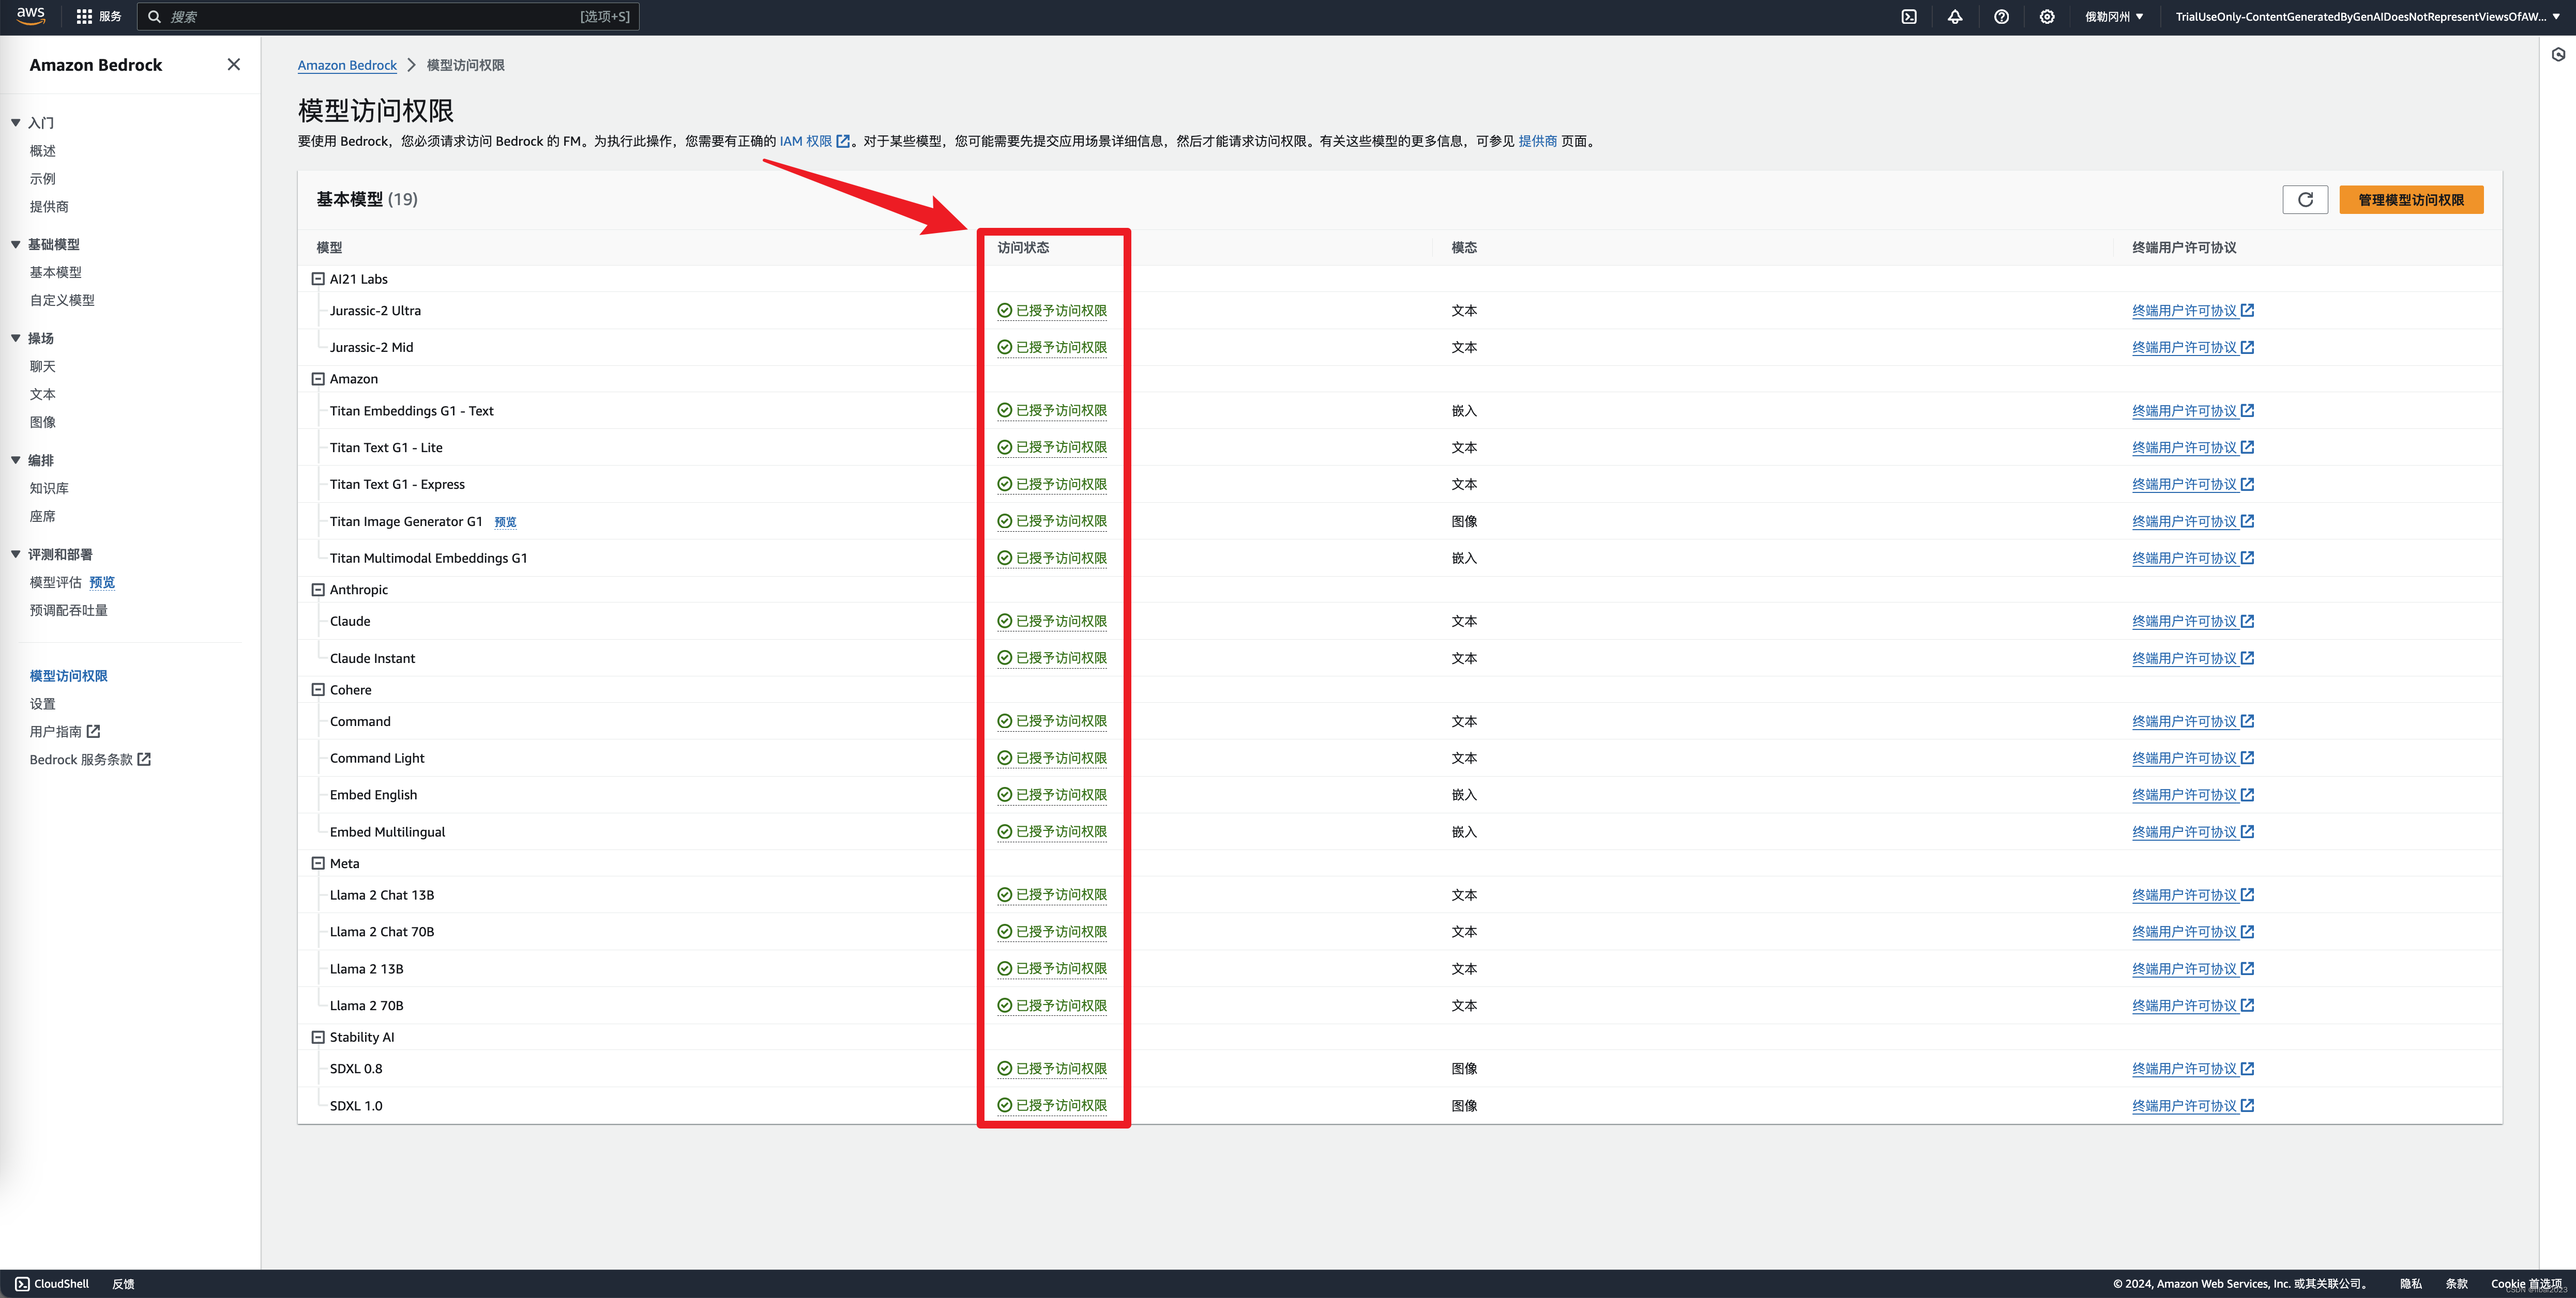Image resolution: width=2576 pixels, height=1298 pixels.
Task: Collapse the Amazon model group
Action: (x=318, y=379)
